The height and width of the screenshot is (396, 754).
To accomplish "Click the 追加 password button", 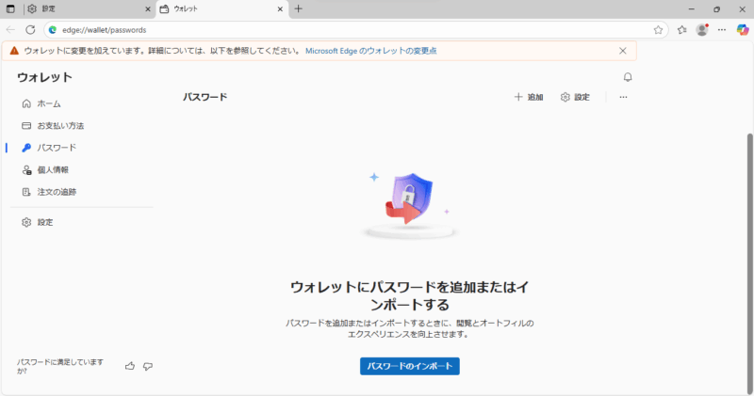I will tap(529, 97).
